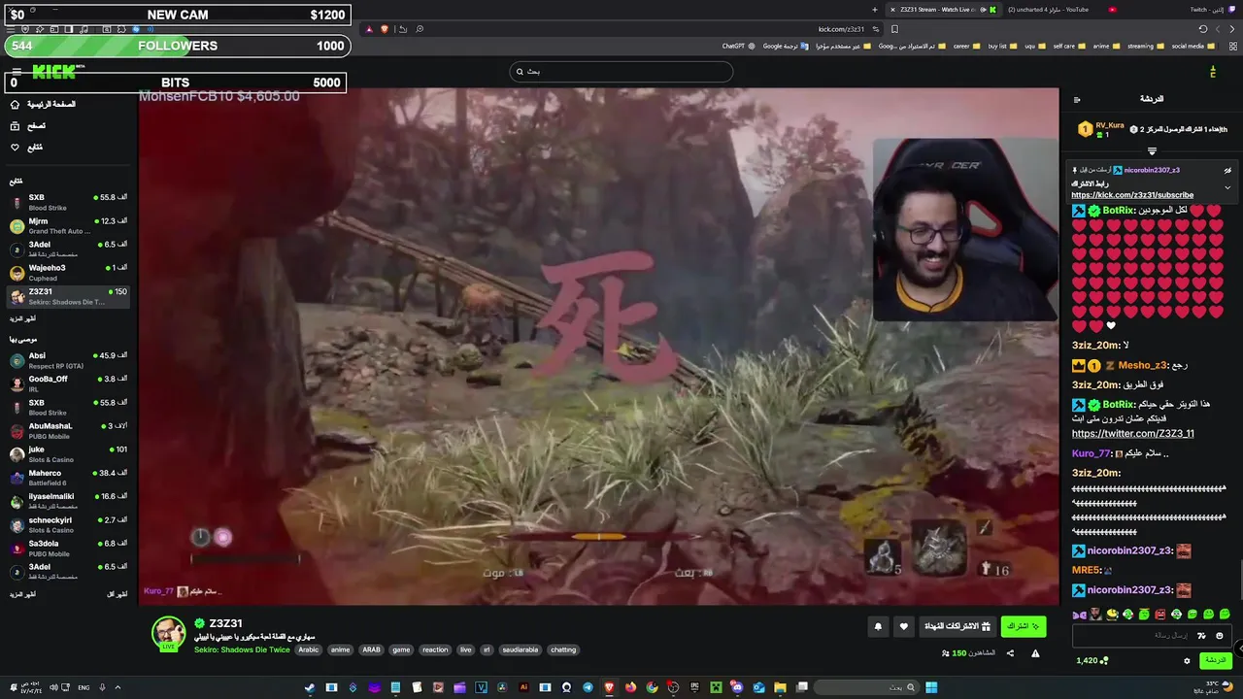
Task: Open the Browse sidebar item
Action: pos(29,125)
